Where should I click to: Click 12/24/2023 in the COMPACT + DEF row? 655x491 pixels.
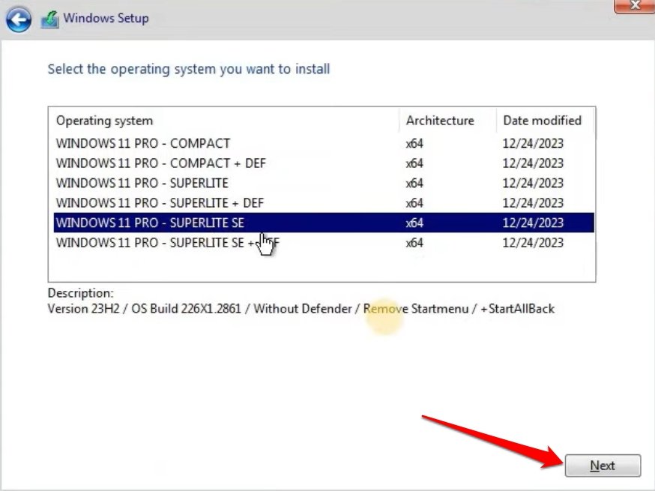pos(533,163)
